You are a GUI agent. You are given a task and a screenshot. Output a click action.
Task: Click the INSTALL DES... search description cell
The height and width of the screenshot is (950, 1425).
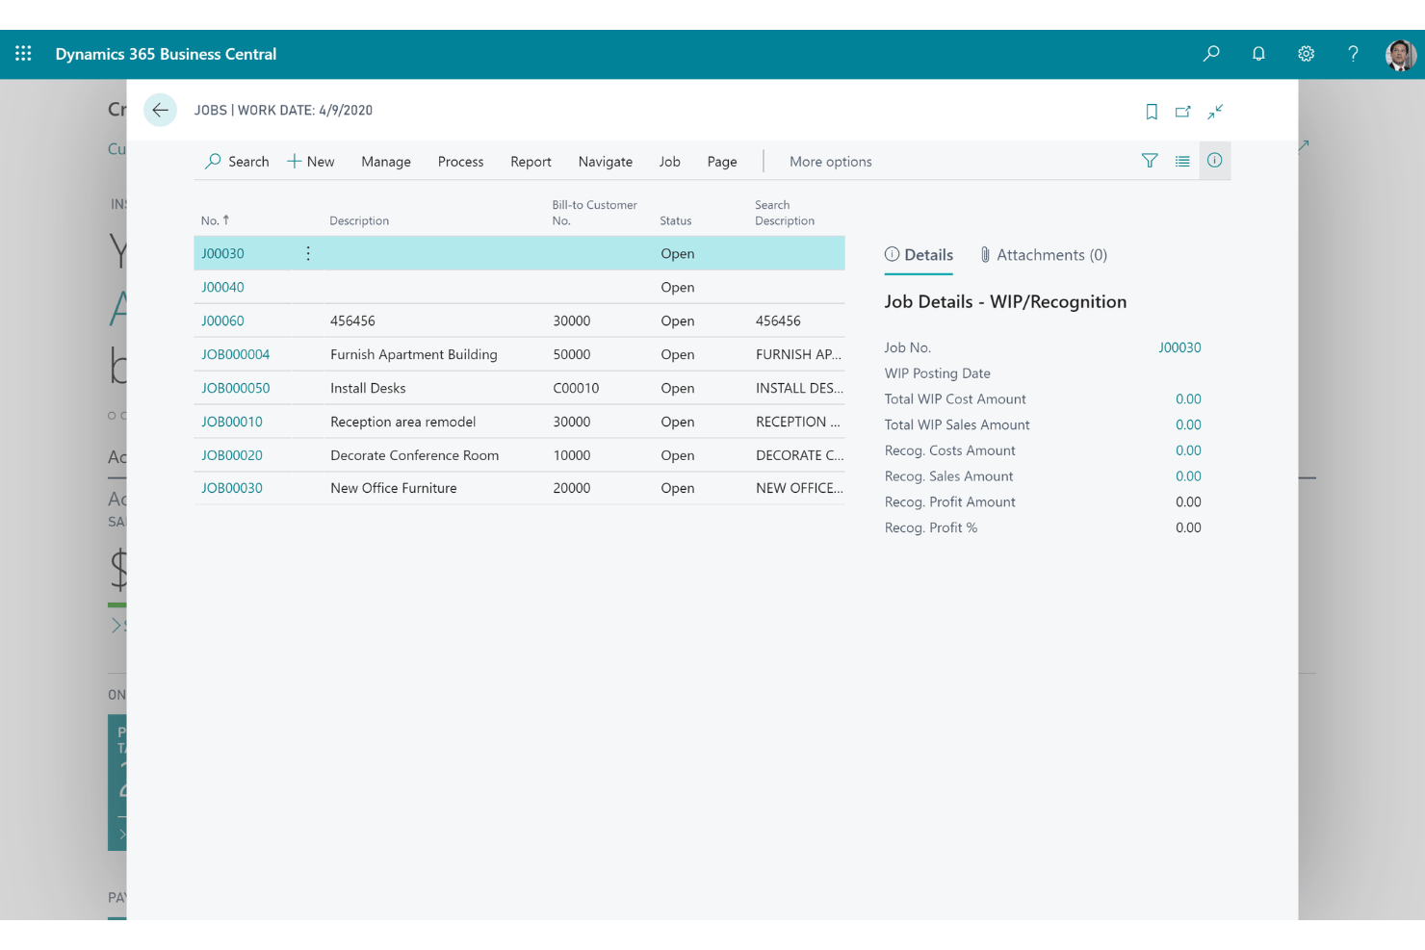799,388
